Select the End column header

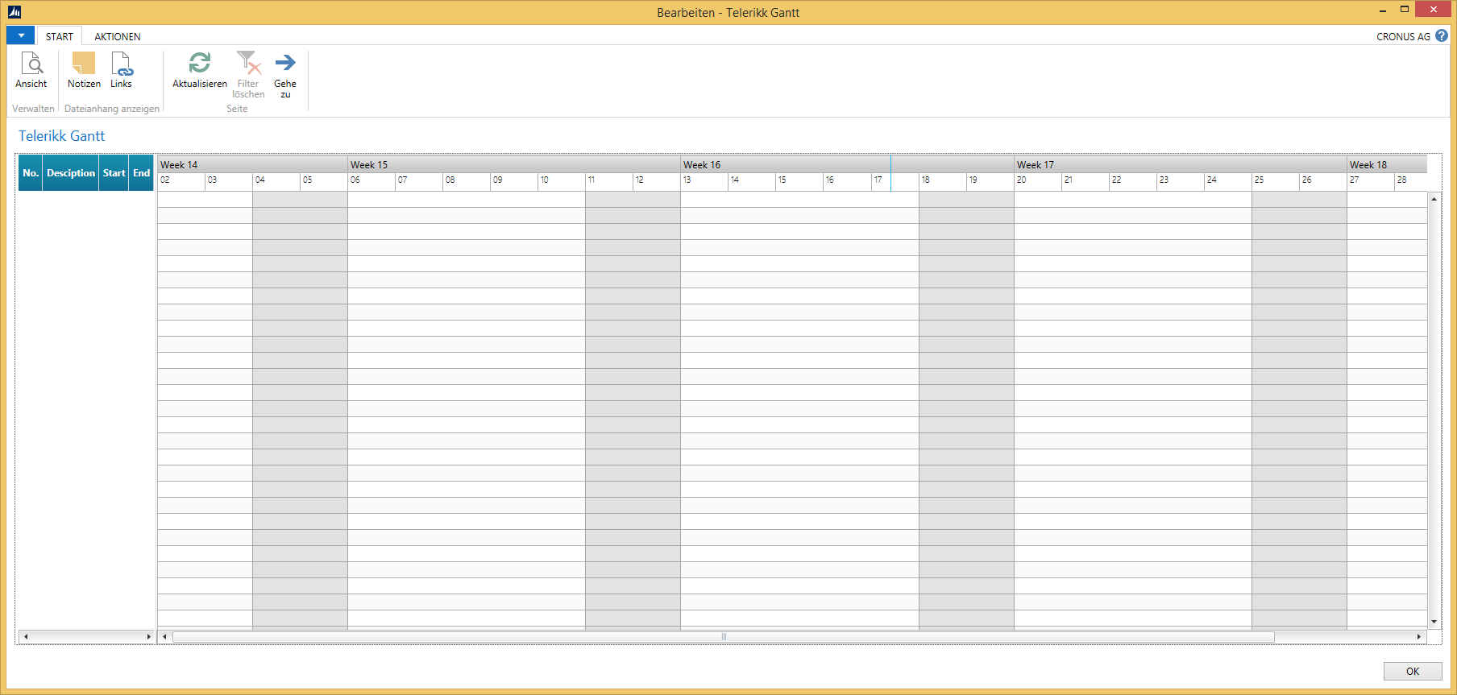[142, 173]
